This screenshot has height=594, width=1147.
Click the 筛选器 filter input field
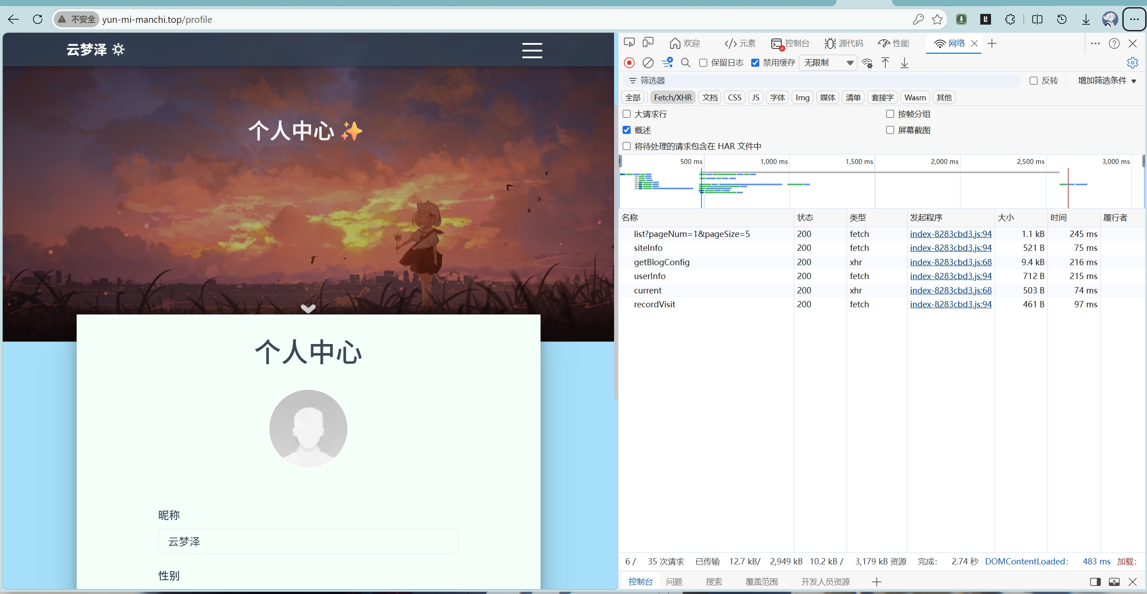point(821,81)
